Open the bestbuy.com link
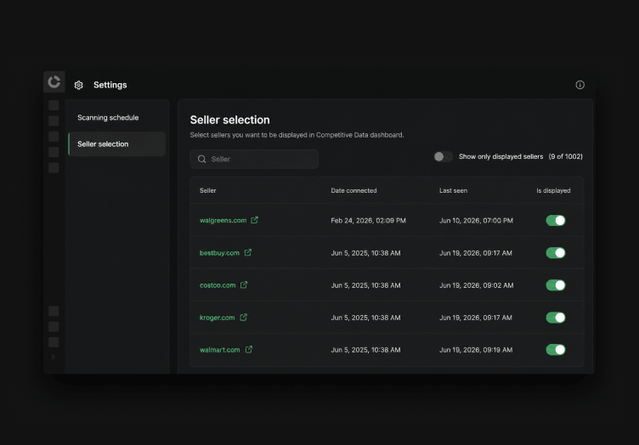 coord(219,253)
